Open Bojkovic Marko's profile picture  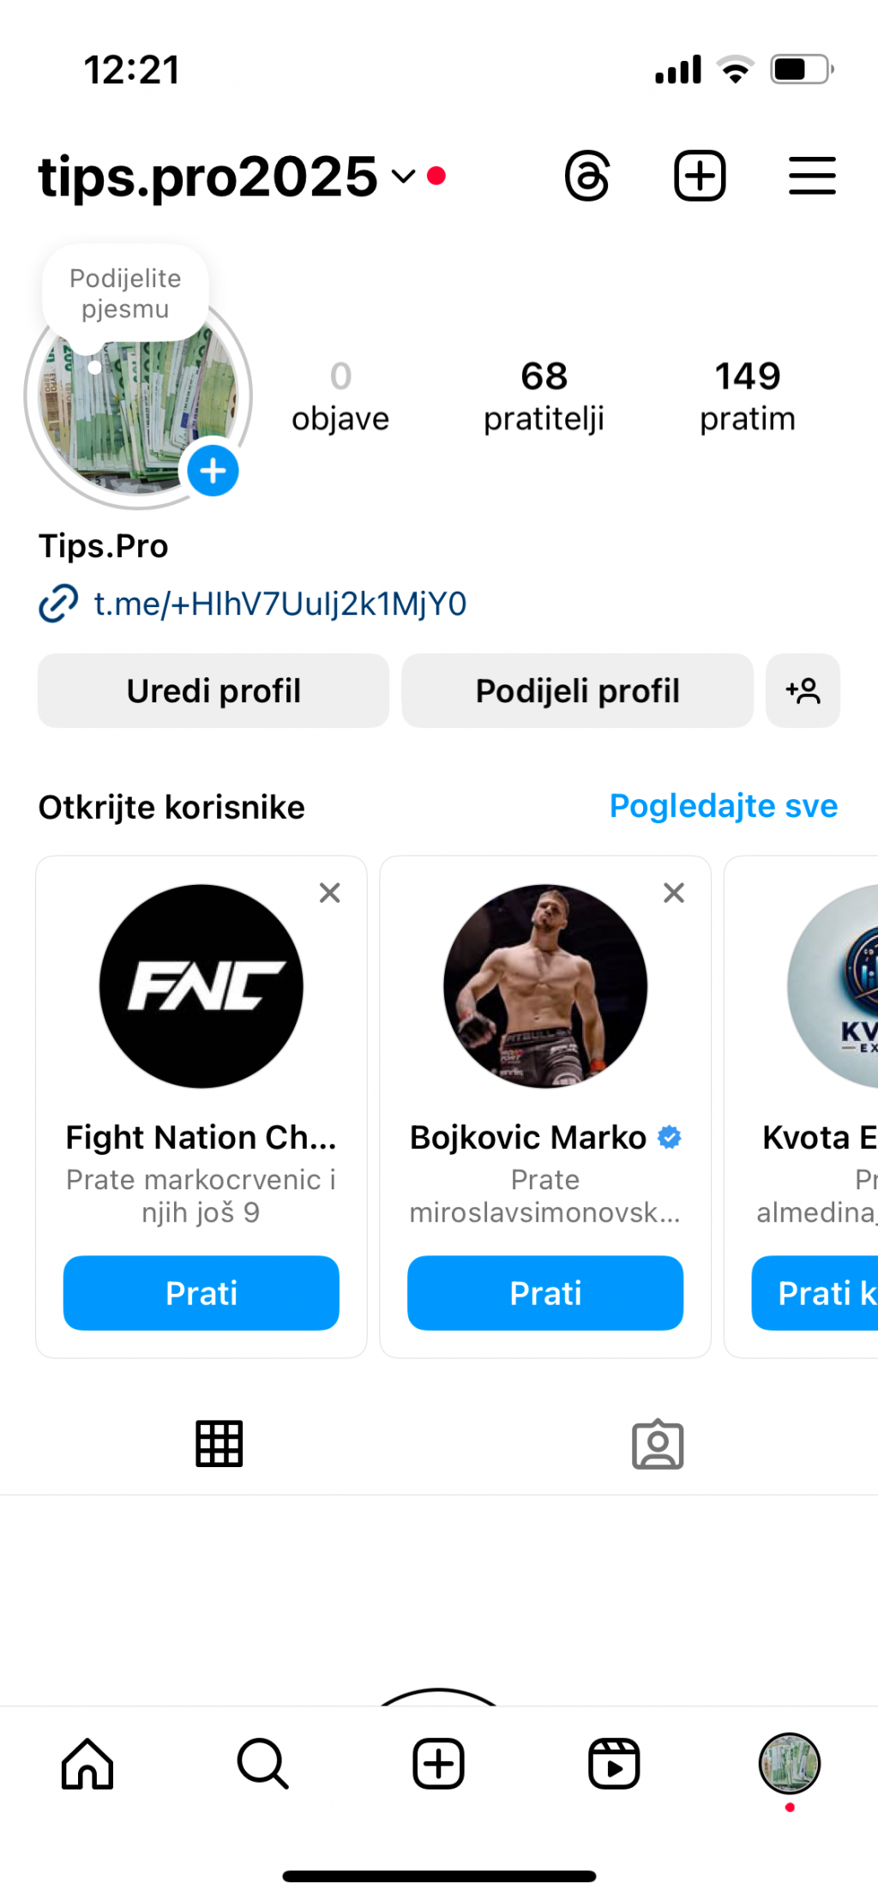point(545,986)
